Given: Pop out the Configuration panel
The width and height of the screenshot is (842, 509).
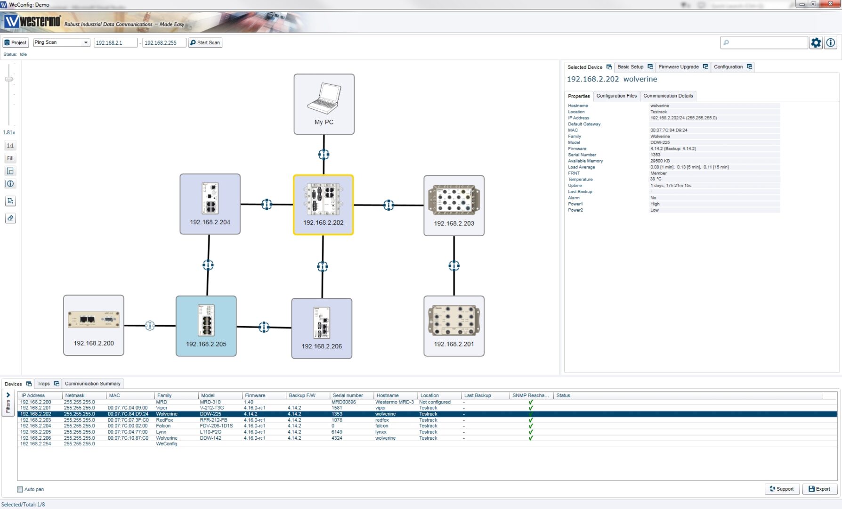Looking at the screenshot, I should point(749,67).
